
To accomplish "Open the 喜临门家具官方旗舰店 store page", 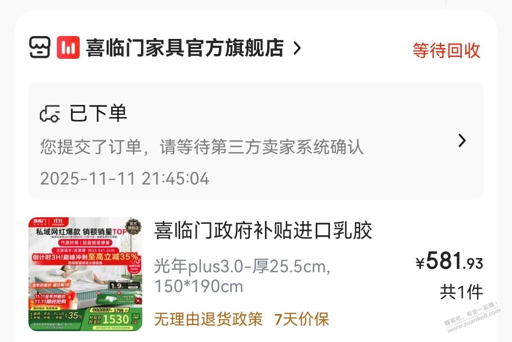I will 184,48.
